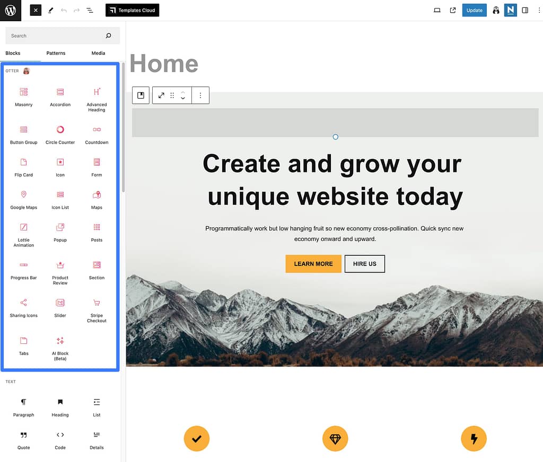Move block up arrow
543x462 pixels.
pos(183,92)
